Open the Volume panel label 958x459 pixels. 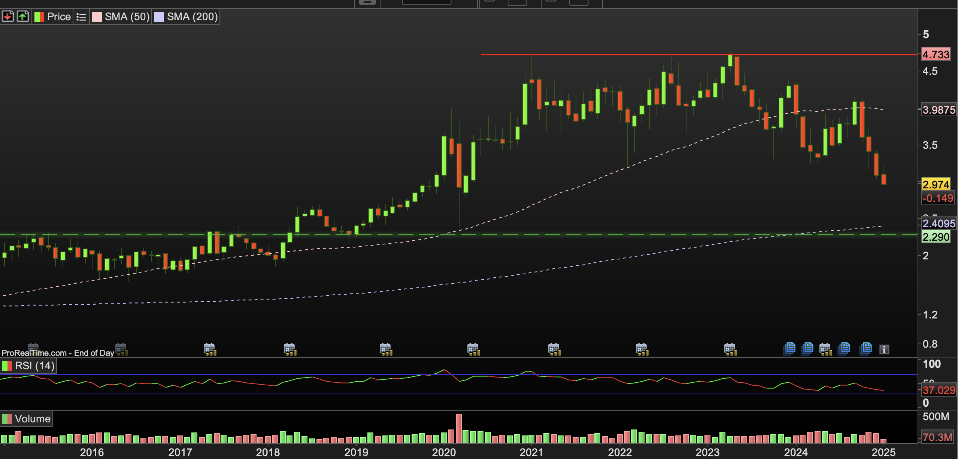click(32, 419)
